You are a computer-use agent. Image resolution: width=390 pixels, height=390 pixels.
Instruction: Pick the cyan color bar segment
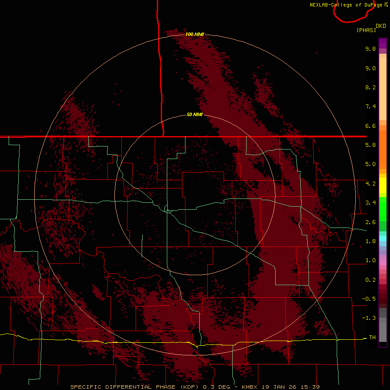point(383,238)
